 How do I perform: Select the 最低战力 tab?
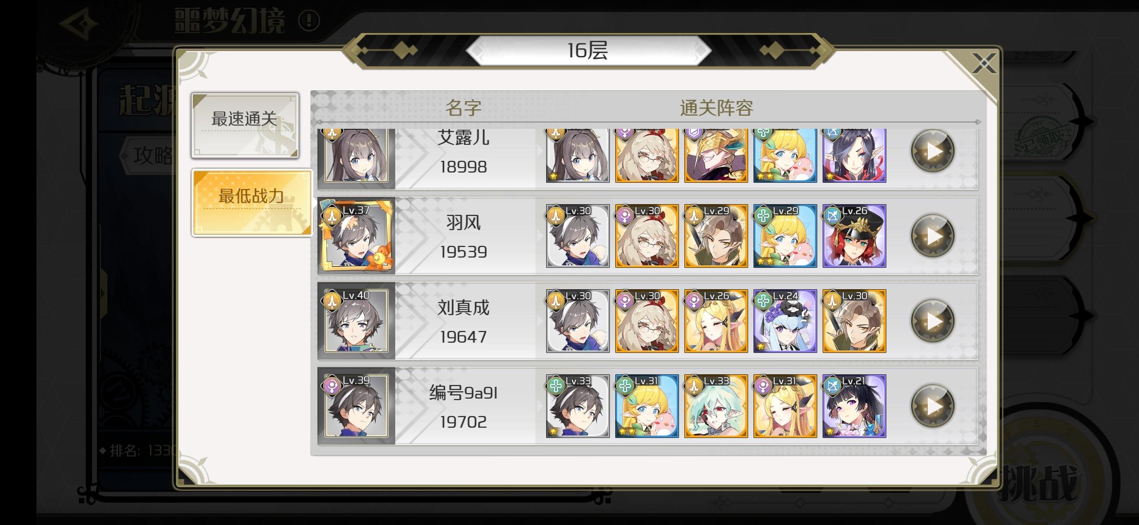252,202
